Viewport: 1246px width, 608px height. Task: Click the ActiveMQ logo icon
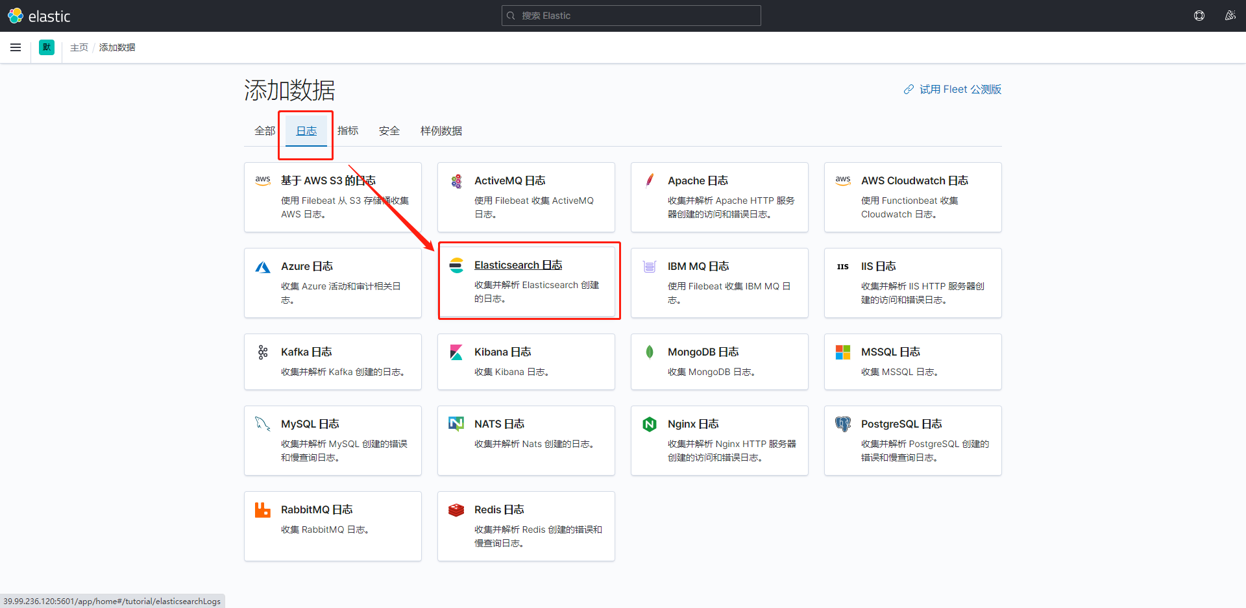(x=456, y=181)
